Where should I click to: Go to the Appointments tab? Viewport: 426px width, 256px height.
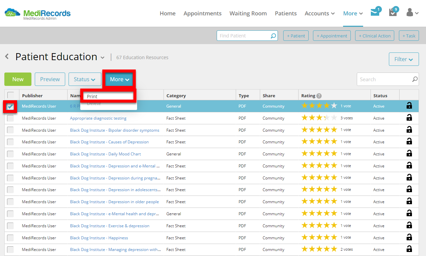tap(202, 13)
